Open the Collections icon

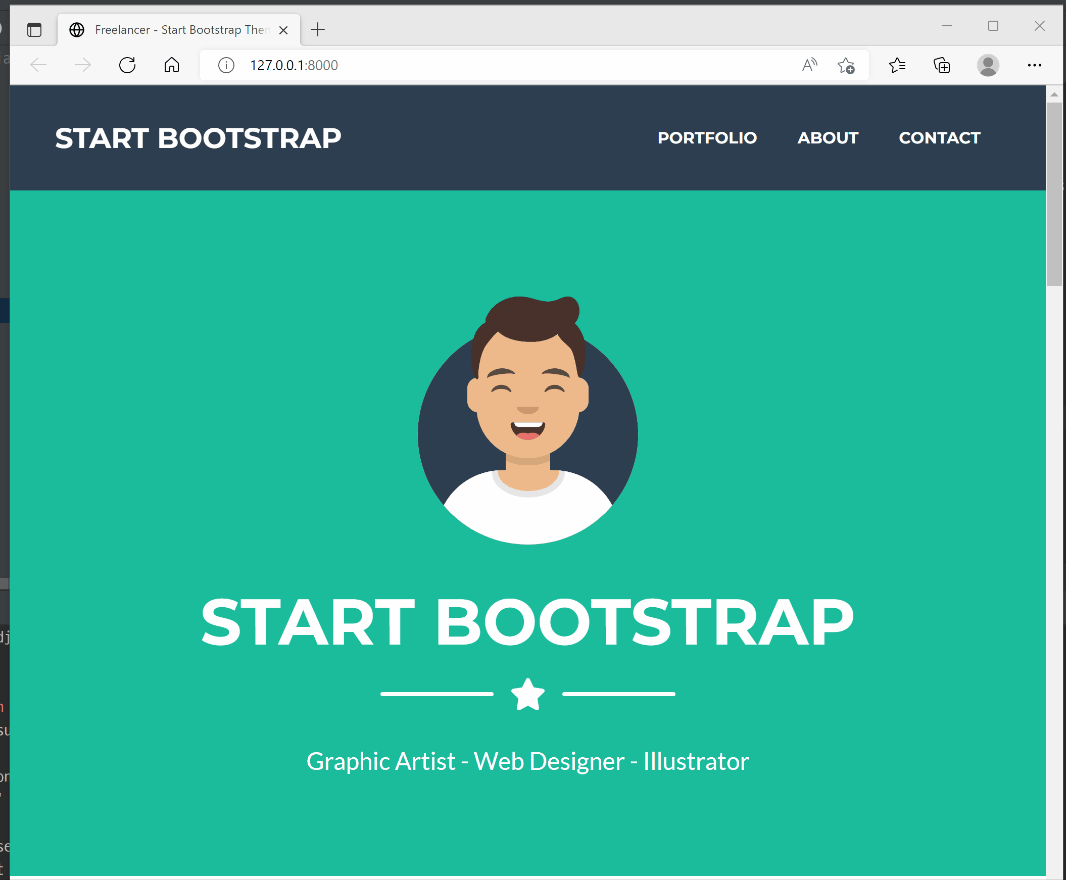[942, 65]
